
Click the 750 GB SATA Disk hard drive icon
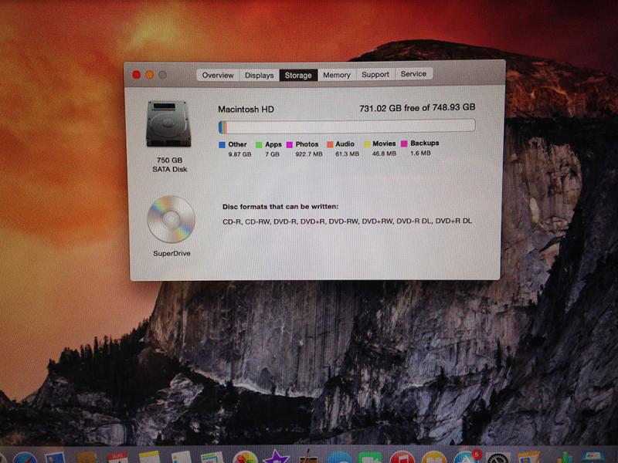click(168, 123)
